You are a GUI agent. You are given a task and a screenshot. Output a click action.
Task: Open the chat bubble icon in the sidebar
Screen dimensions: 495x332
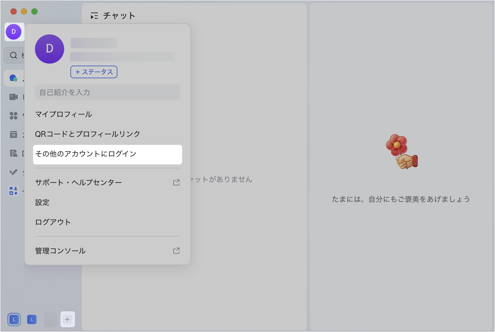13,78
